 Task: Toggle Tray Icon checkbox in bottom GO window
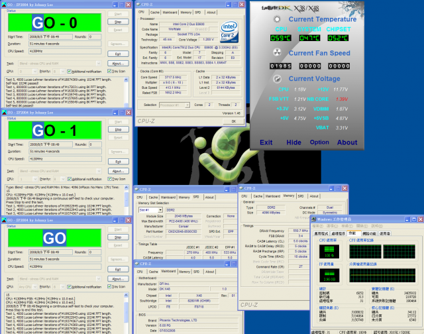click(109, 286)
